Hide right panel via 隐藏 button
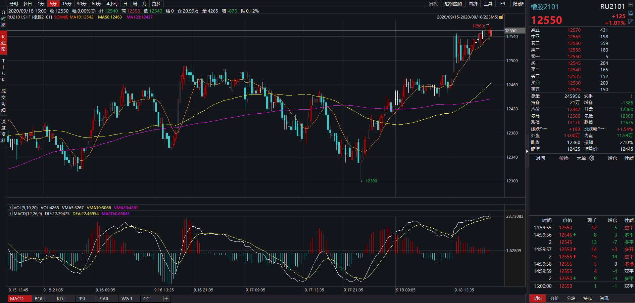Viewport: 635px width, 303px height. click(x=518, y=4)
